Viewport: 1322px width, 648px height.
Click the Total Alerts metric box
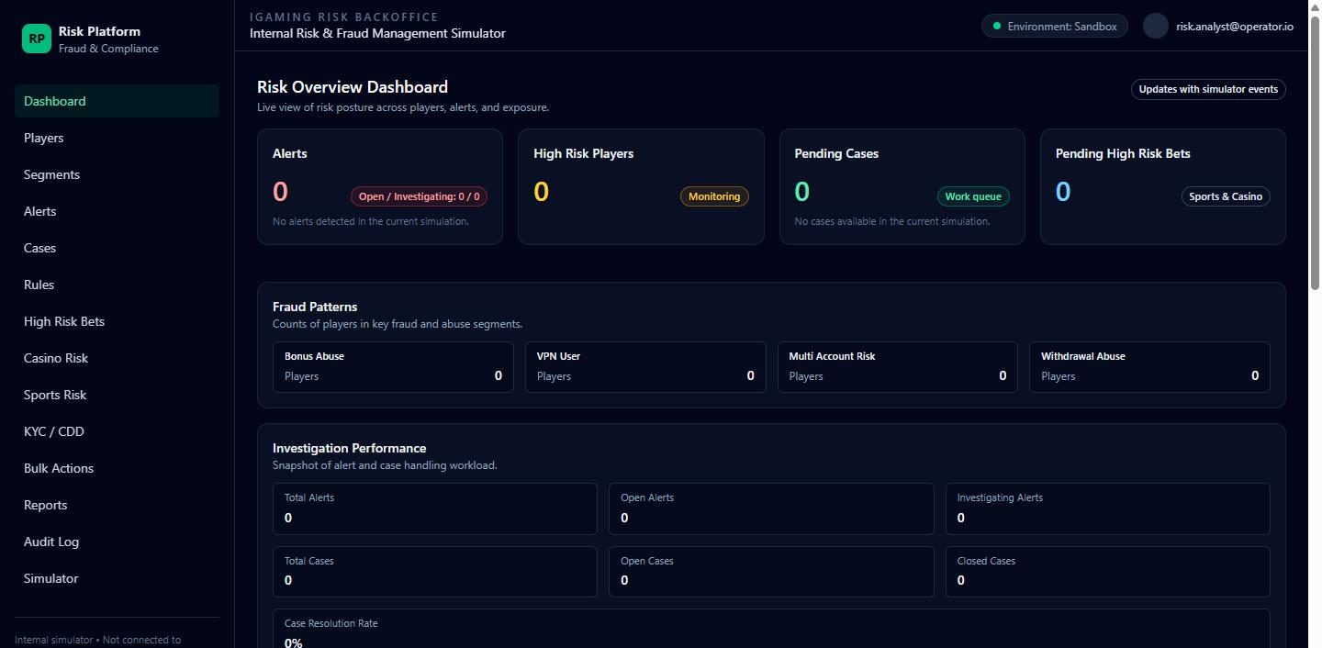[x=435, y=508]
